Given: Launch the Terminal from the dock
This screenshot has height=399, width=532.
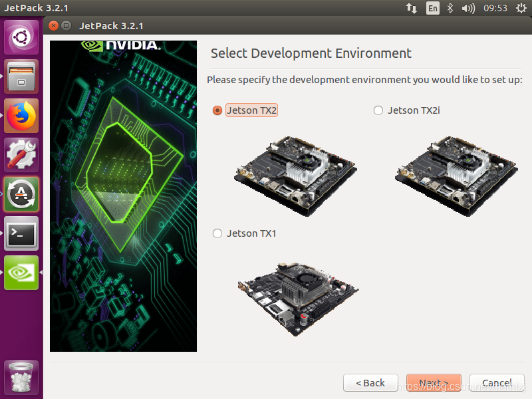Looking at the screenshot, I should [21, 233].
